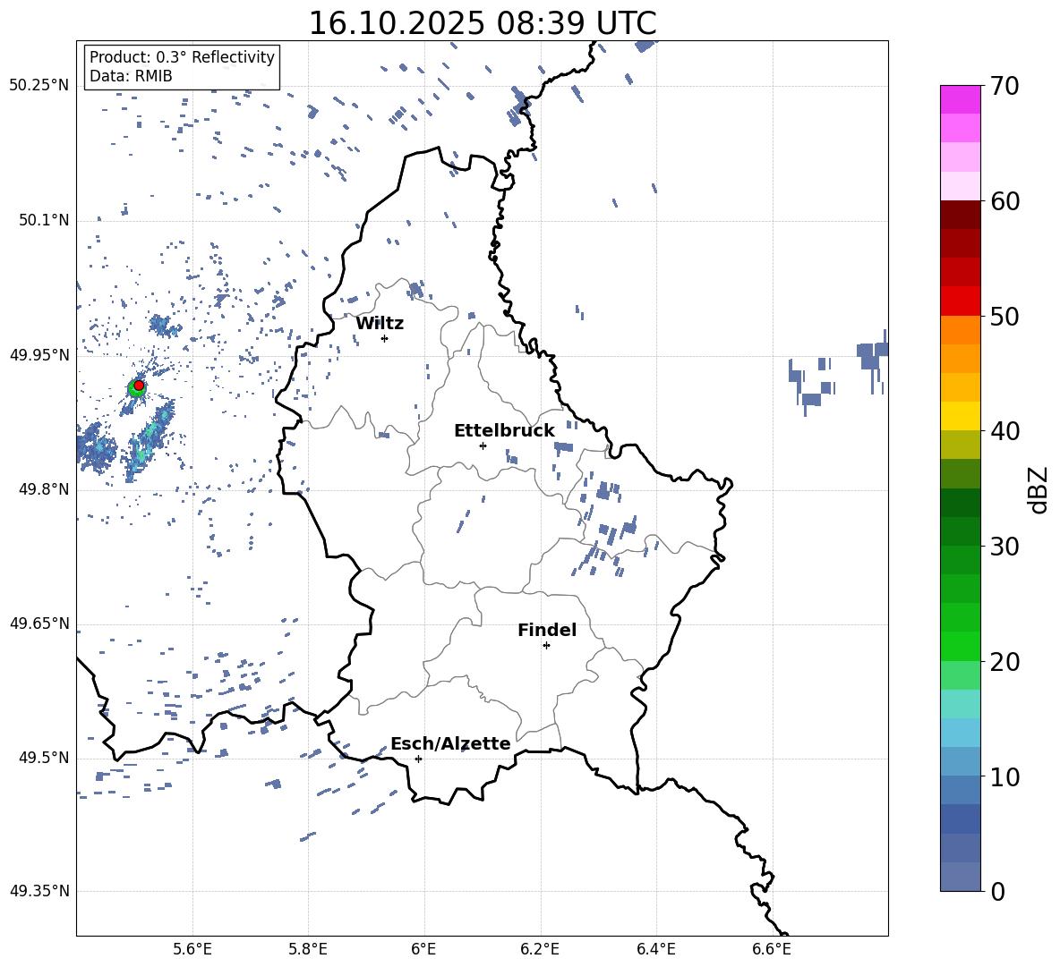Screen dimensions: 1060x967
Task: Pick the red 50 dBZ color band
Action: coord(960,301)
